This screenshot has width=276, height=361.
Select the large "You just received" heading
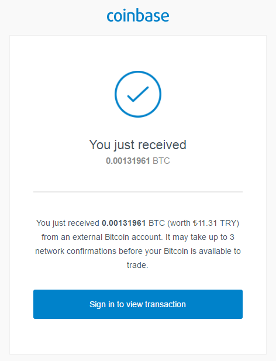[138, 145]
